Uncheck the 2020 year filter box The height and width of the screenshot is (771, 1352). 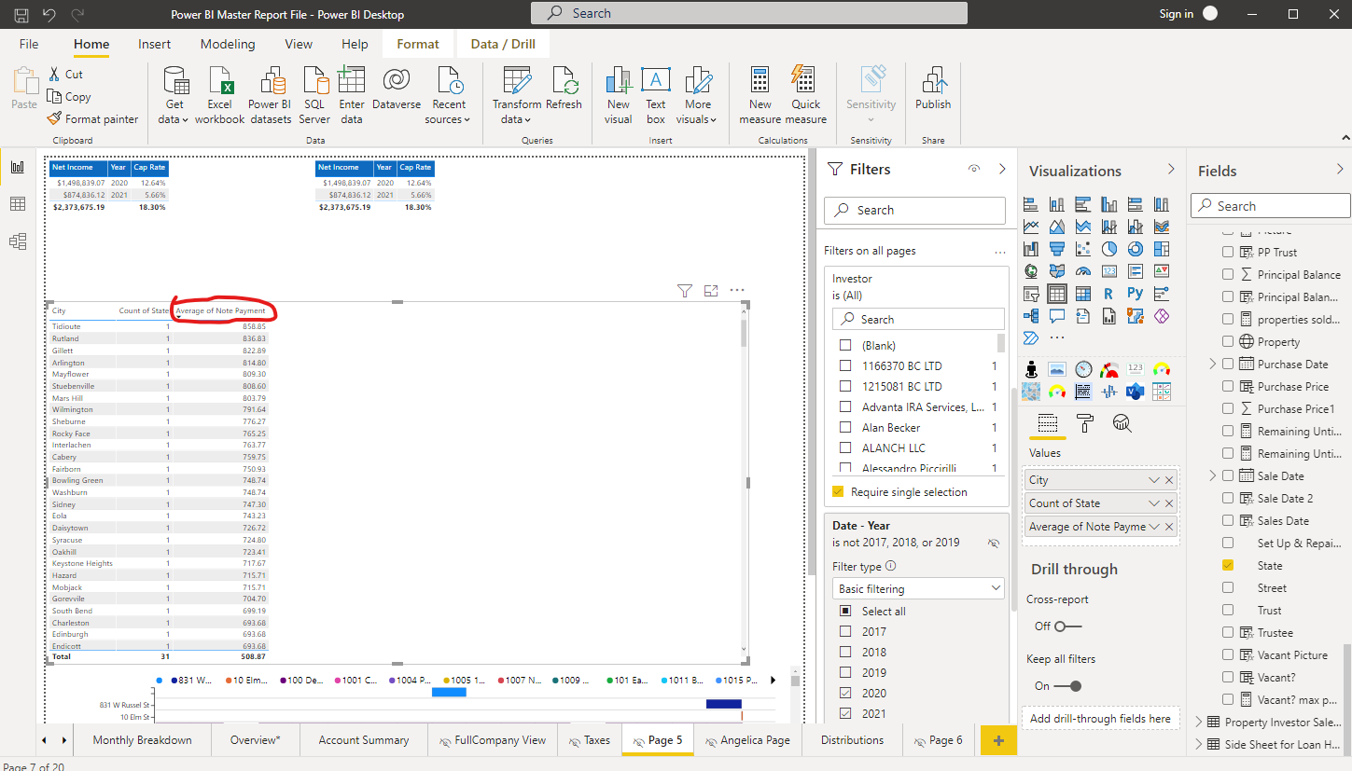[x=845, y=693]
